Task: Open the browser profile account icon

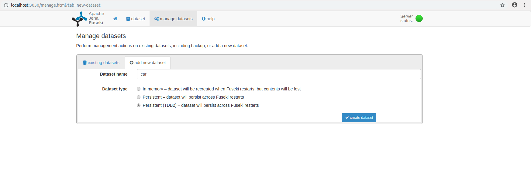Action: (x=515, y=5)
